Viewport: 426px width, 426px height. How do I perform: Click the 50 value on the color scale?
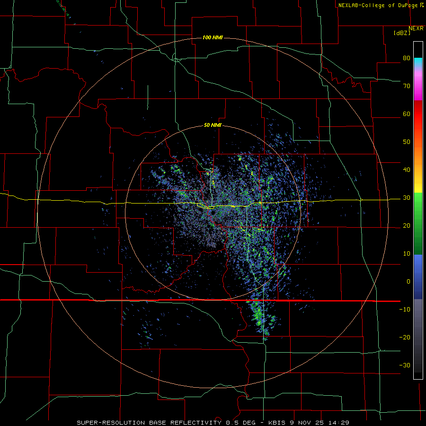click(407, 142)
